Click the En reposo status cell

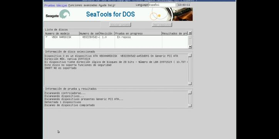[124, 37]
